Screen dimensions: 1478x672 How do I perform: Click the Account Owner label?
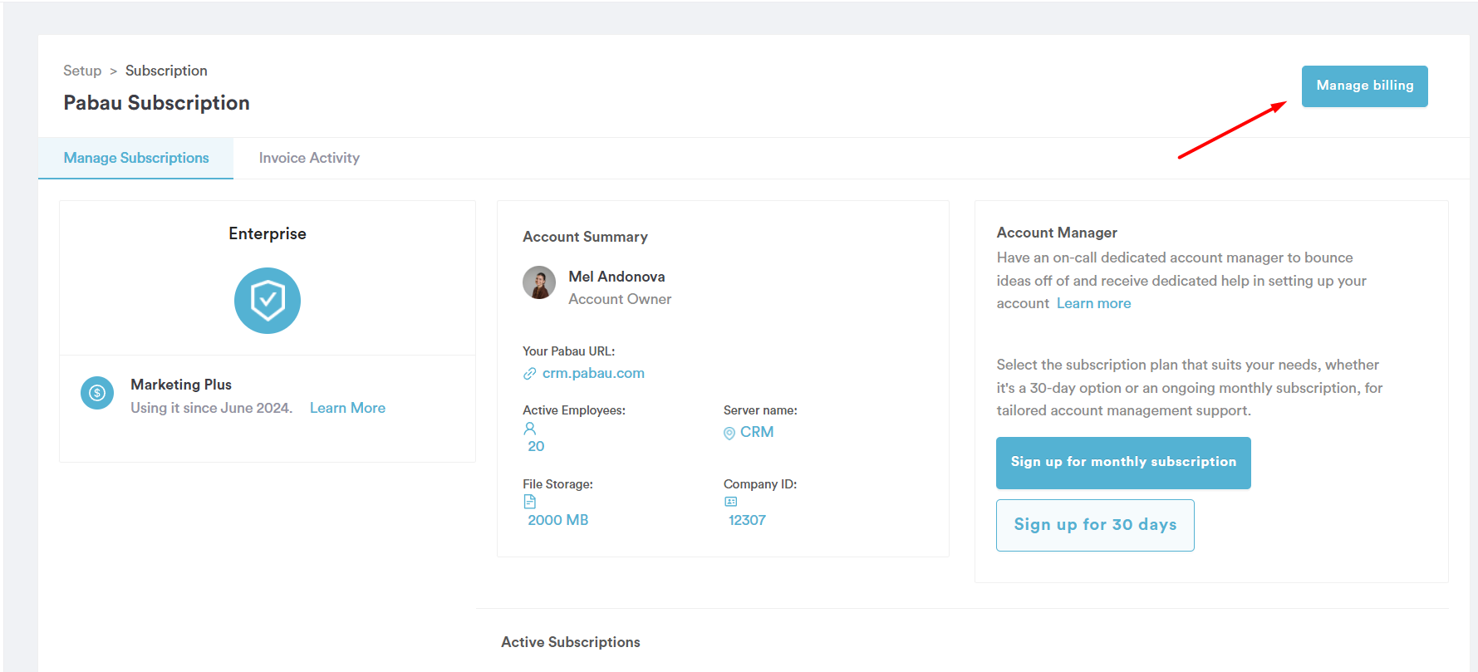(620, 299)
